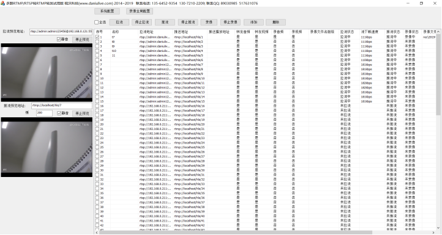Click push address rtmp://localhost/hls/20
This screenshot has width=442, height=235.
click(x=189, y=125)
